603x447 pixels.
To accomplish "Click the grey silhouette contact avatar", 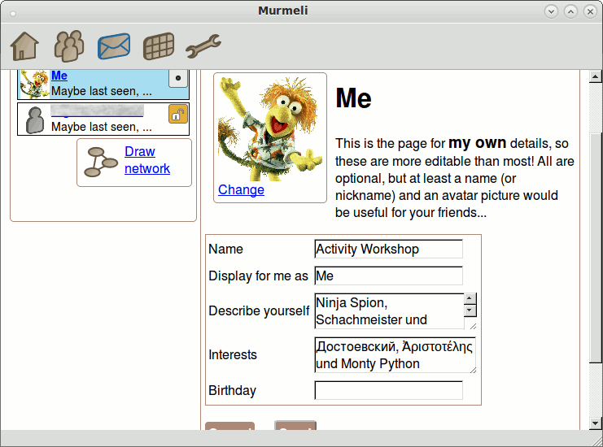I will coord(35,119).
